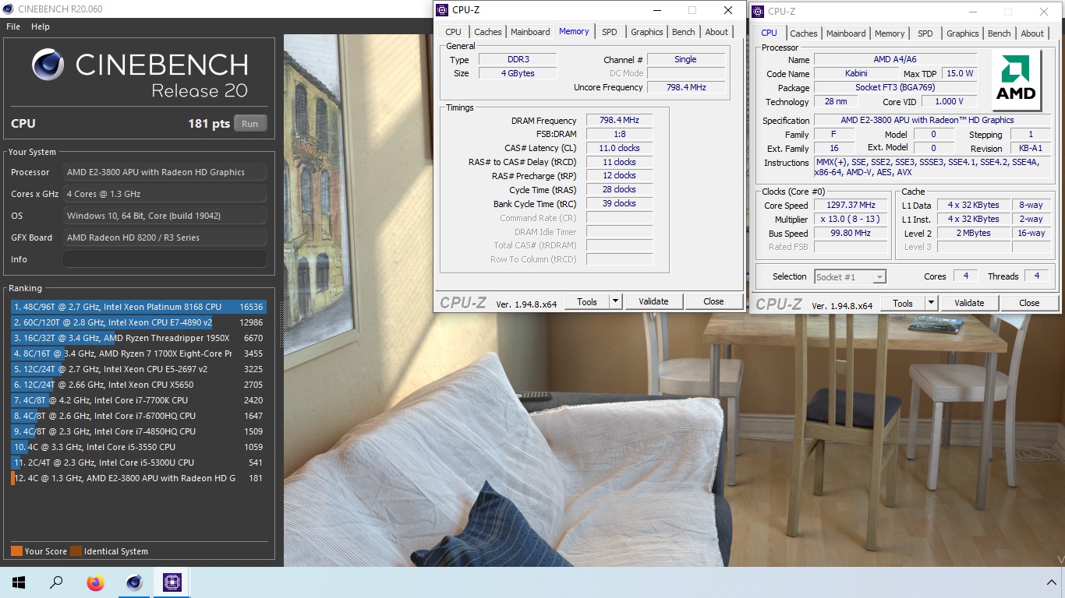1065x598 pixels.
Task: Open Mainboard tab in right CPU-Z window
Action: 846,33
